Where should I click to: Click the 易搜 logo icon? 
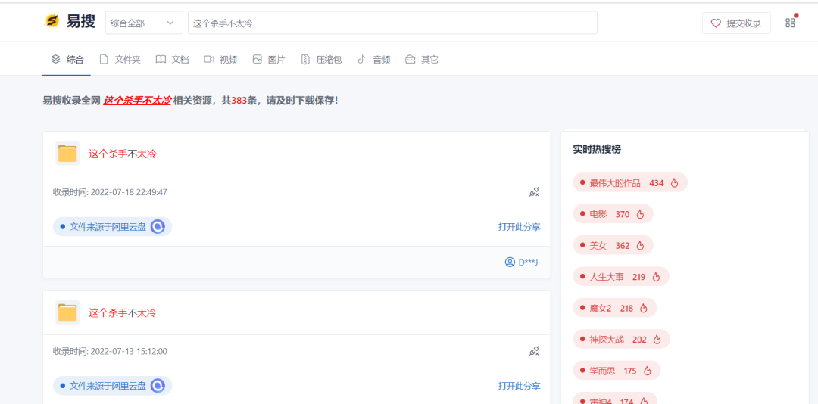[52, 22]
